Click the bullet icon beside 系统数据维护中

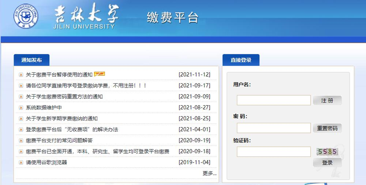coord(21,108)
